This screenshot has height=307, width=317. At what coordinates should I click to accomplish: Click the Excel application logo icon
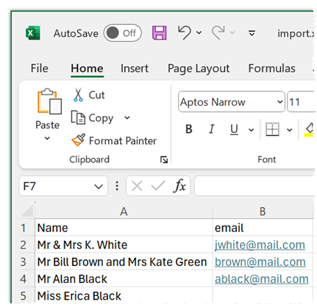coord(33,33)
